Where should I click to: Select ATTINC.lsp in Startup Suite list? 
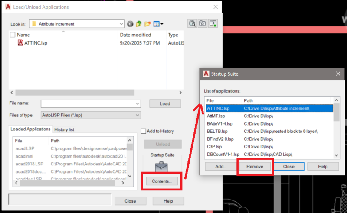tap(269, 108)
